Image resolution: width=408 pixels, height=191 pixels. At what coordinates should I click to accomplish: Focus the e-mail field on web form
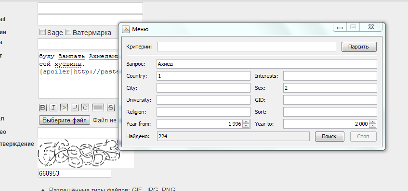pos(90,20)
